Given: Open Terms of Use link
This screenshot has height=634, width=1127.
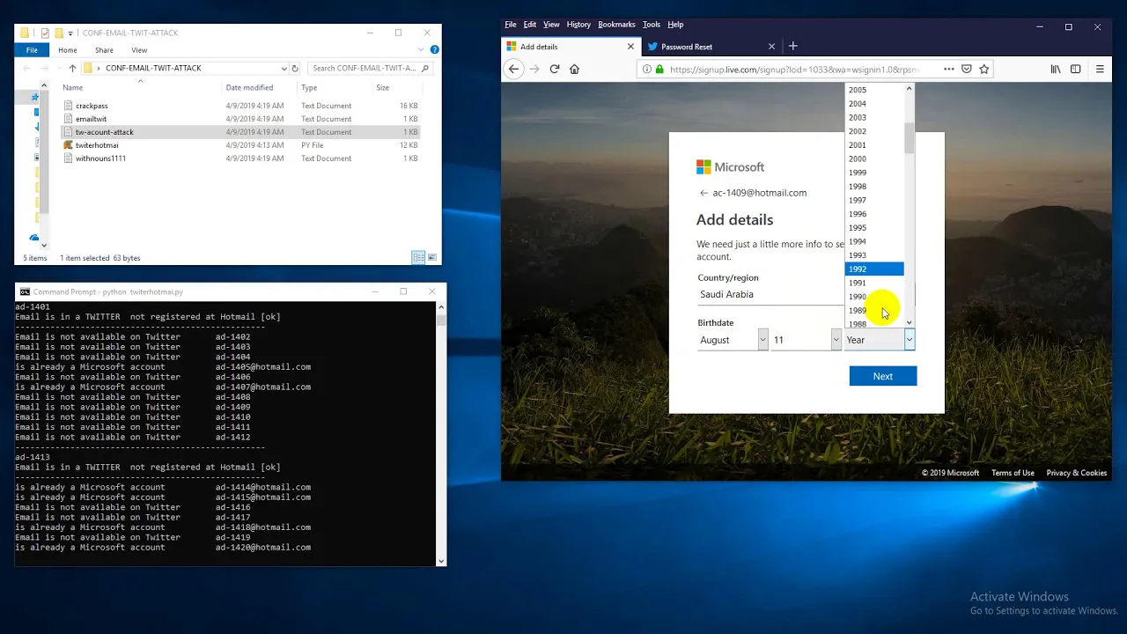Looking at the screenshot, I should (x=1013, y=473).
